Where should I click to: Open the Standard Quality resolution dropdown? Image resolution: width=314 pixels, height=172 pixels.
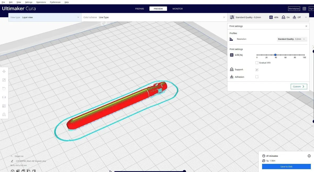(292, 39)
